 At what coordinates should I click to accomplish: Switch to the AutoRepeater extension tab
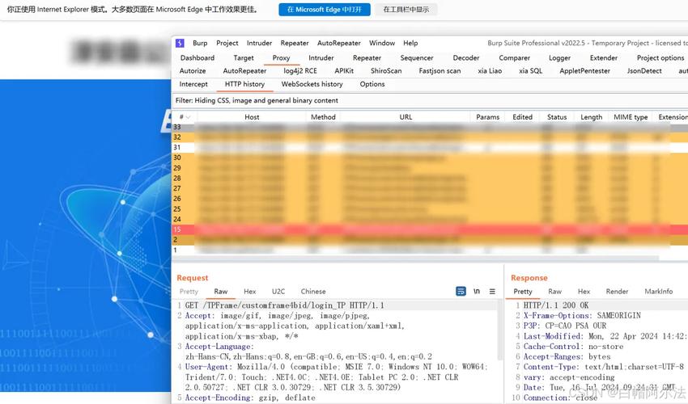pyautogui.click(x=244, y=70)
